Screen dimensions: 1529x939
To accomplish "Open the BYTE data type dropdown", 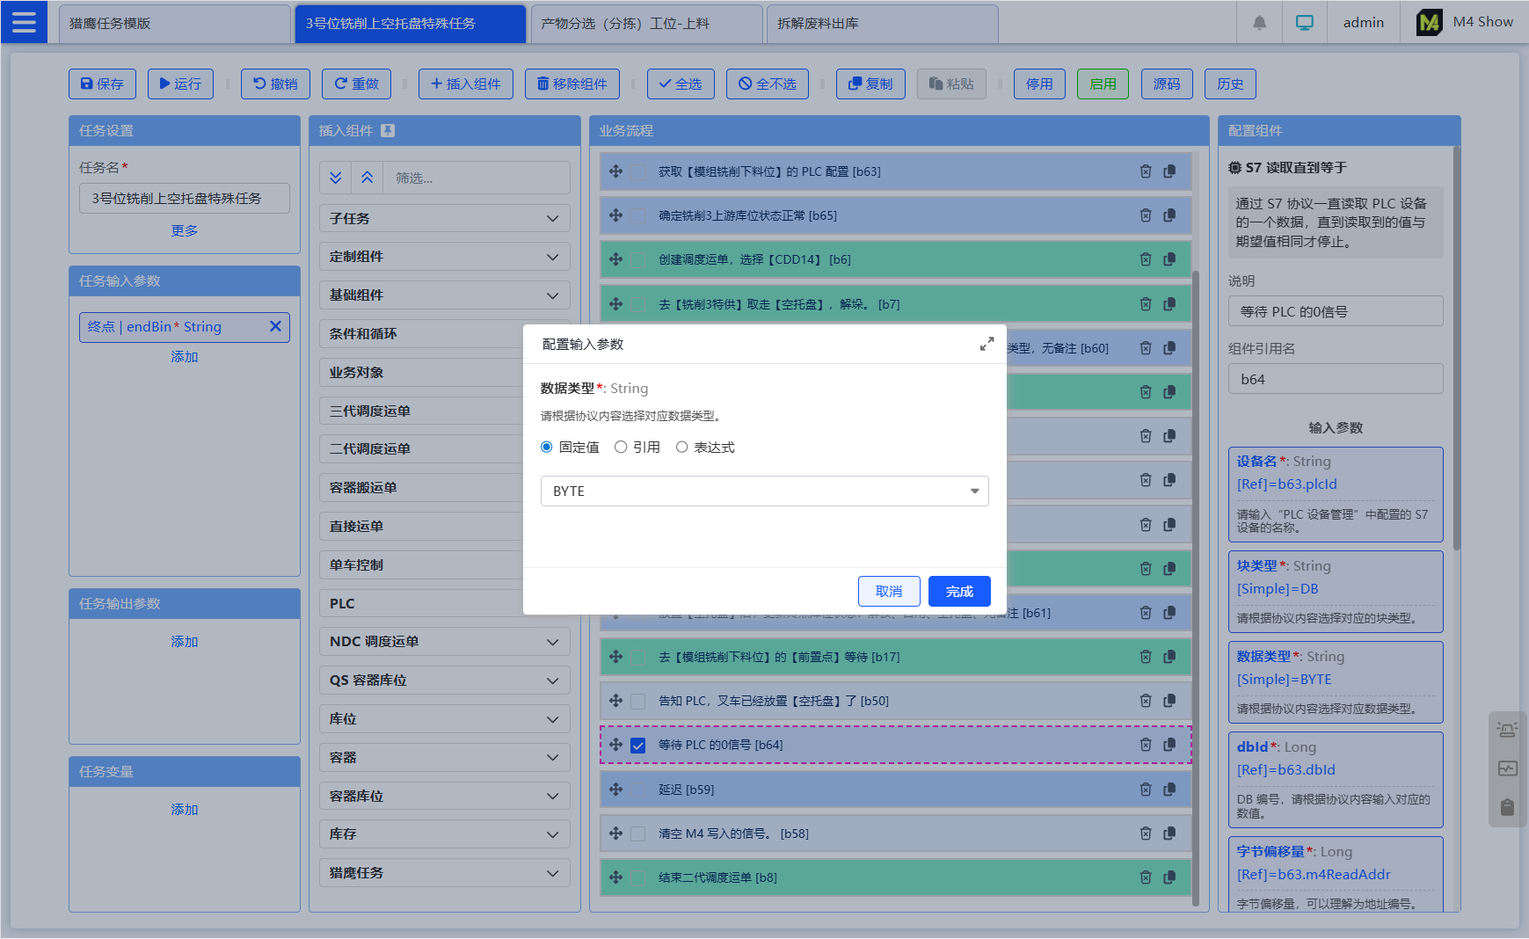I will point(764,491).
